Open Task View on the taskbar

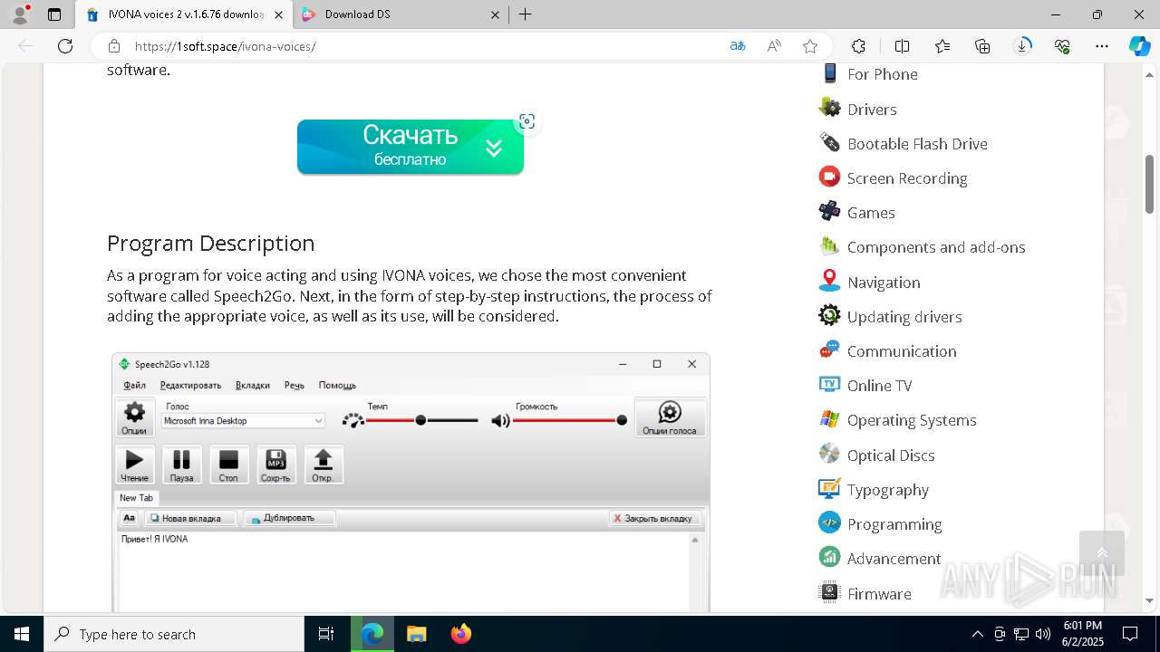click(326, 634)
